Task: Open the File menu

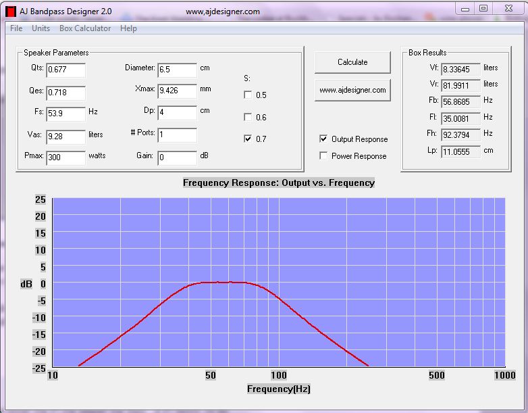Action: (16, 28)
